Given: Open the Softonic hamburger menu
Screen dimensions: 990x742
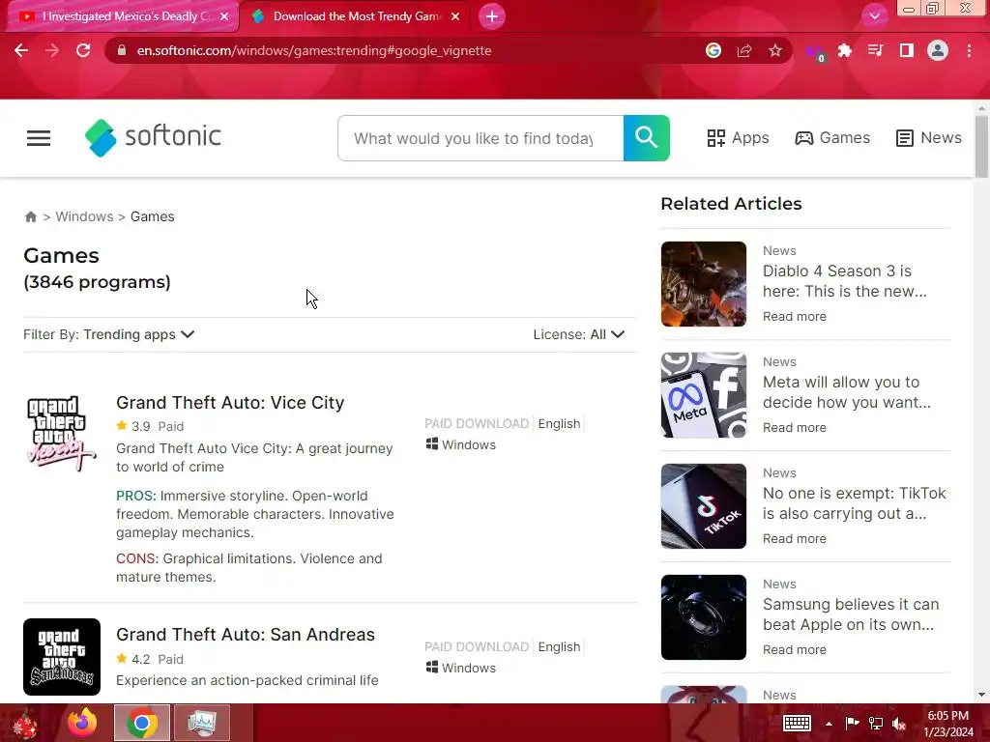Looking at the screenshot, I should click(x=39, y=138).
